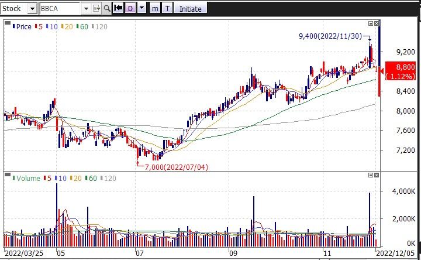The image size is (421, 260).
Task: Expand the BBCA symbol dropdown arrow
Action: (86, 8)
